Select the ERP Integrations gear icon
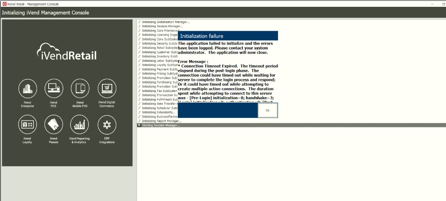Viewport: 446px width, 201px height. [107, 124]
